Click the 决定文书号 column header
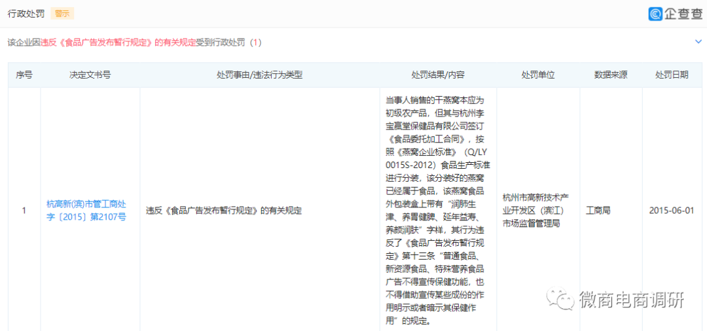This screenshot has width=707, height=331. tap(90, 75)
